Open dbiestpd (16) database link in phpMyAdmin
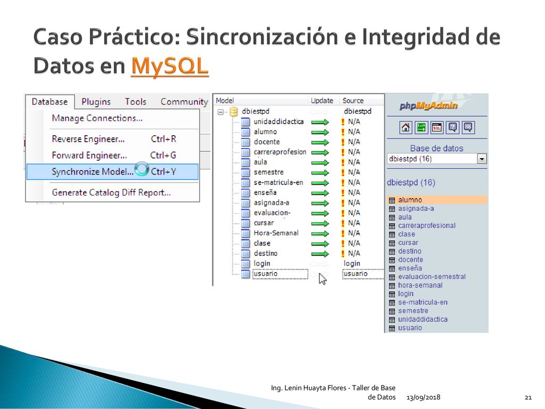The image size is (545, 409). (x=411, y=183)
